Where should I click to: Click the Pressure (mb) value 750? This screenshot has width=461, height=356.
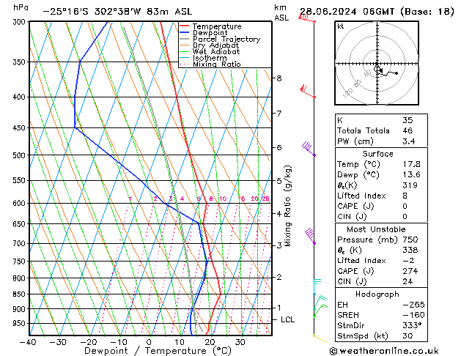[x=410, y=240]
